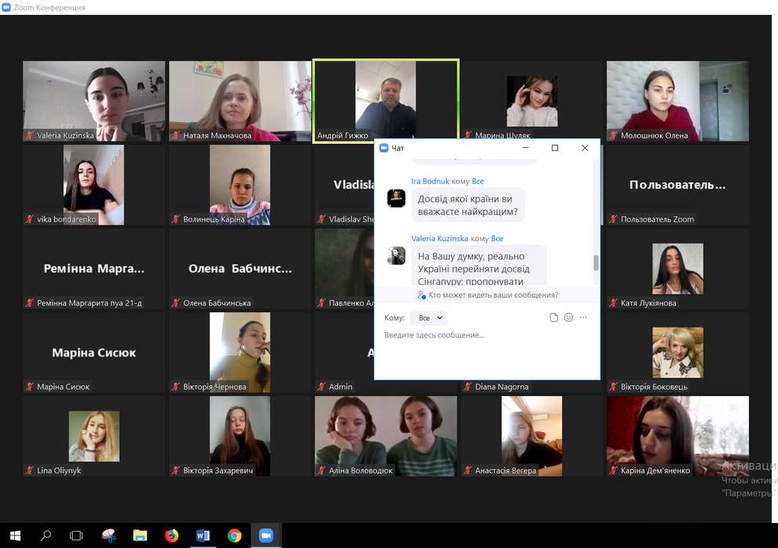Screen dimensions: 778x548
Task: Click the chat message input field
Action: [x=485, y=335]
